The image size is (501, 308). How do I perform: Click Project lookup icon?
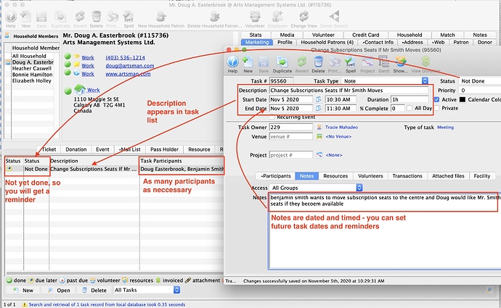coord(319,155)
